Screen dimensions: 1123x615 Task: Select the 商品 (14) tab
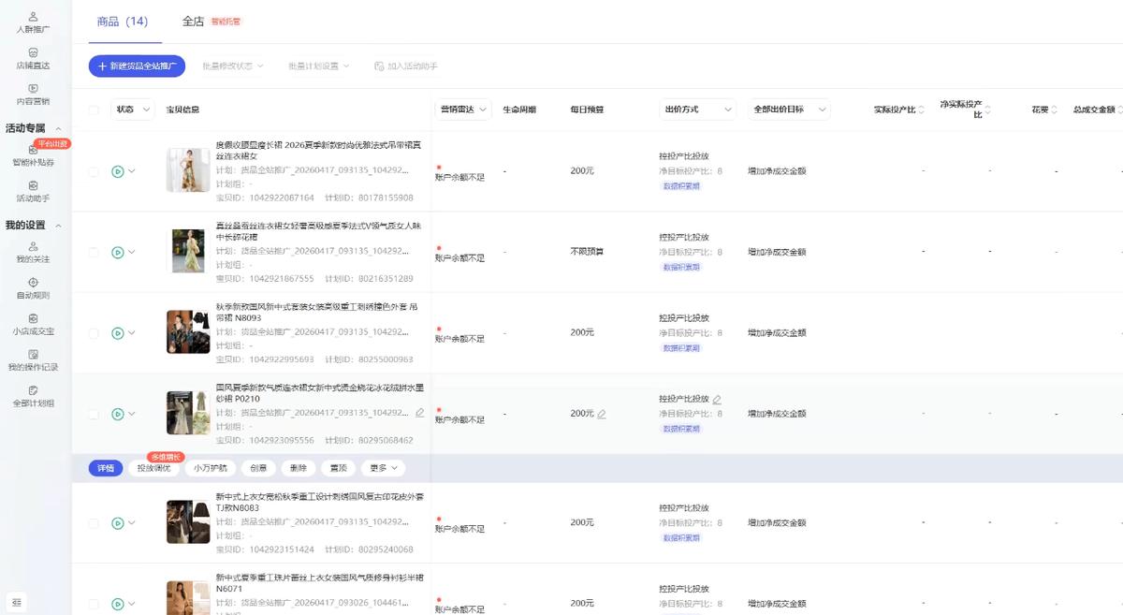[x=123, y=22]
